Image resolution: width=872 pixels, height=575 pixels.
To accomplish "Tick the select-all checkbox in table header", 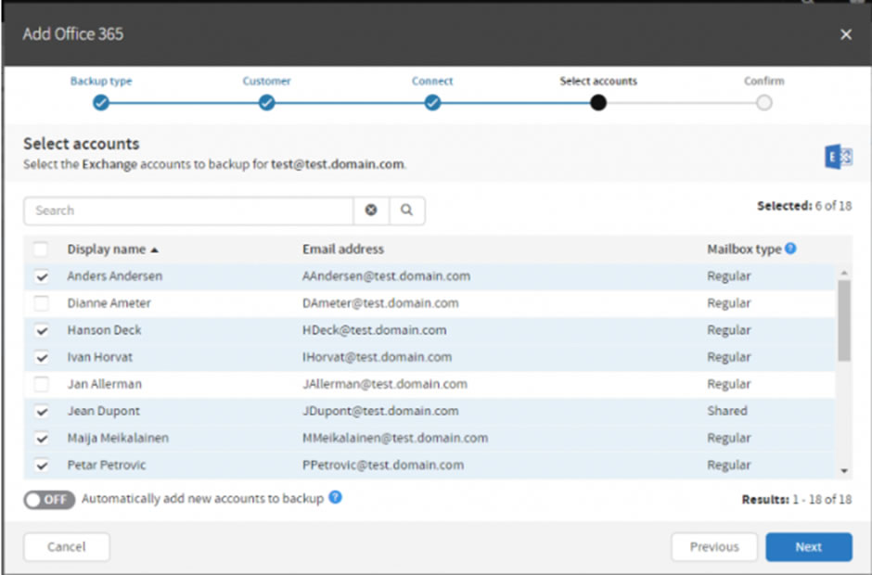I will (41, 249).
